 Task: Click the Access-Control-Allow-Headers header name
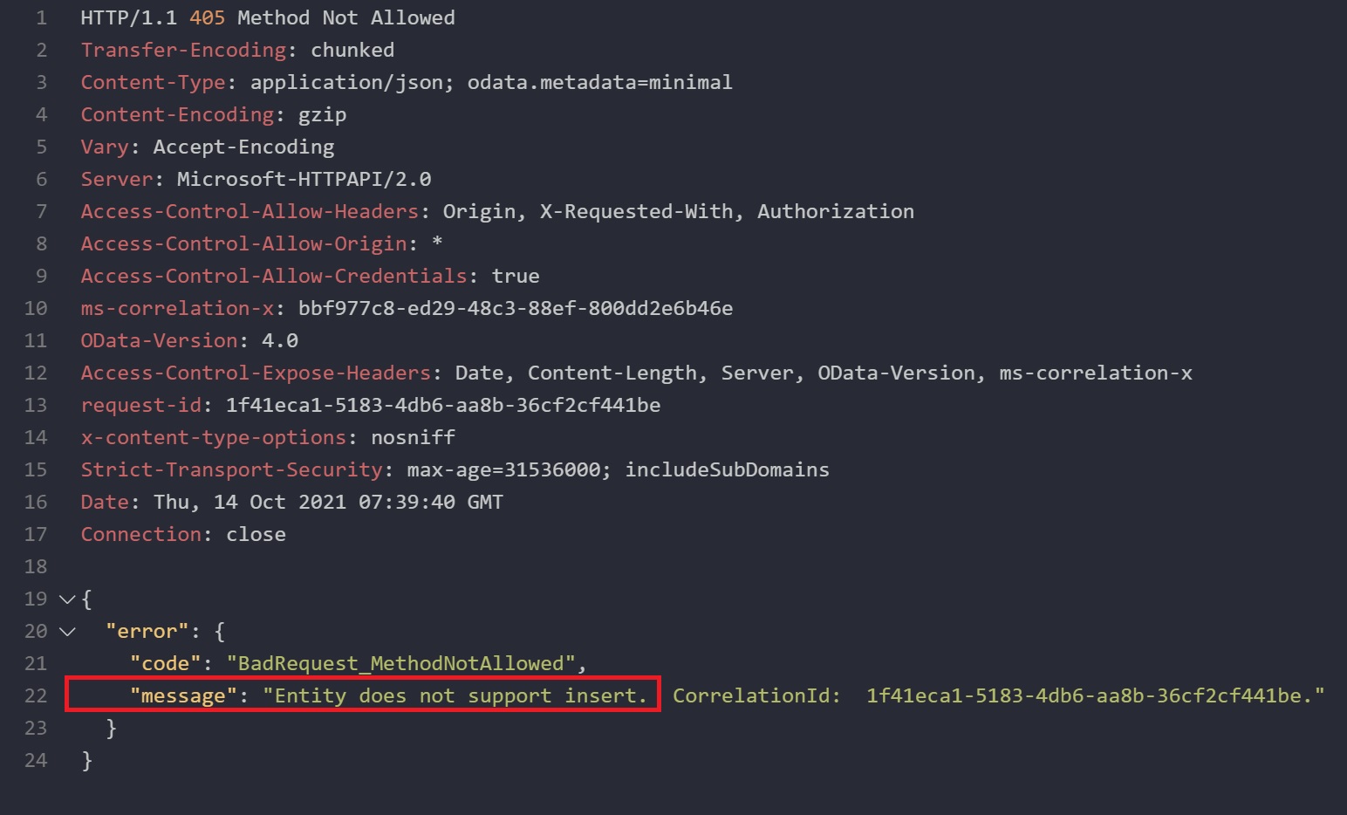250,212
